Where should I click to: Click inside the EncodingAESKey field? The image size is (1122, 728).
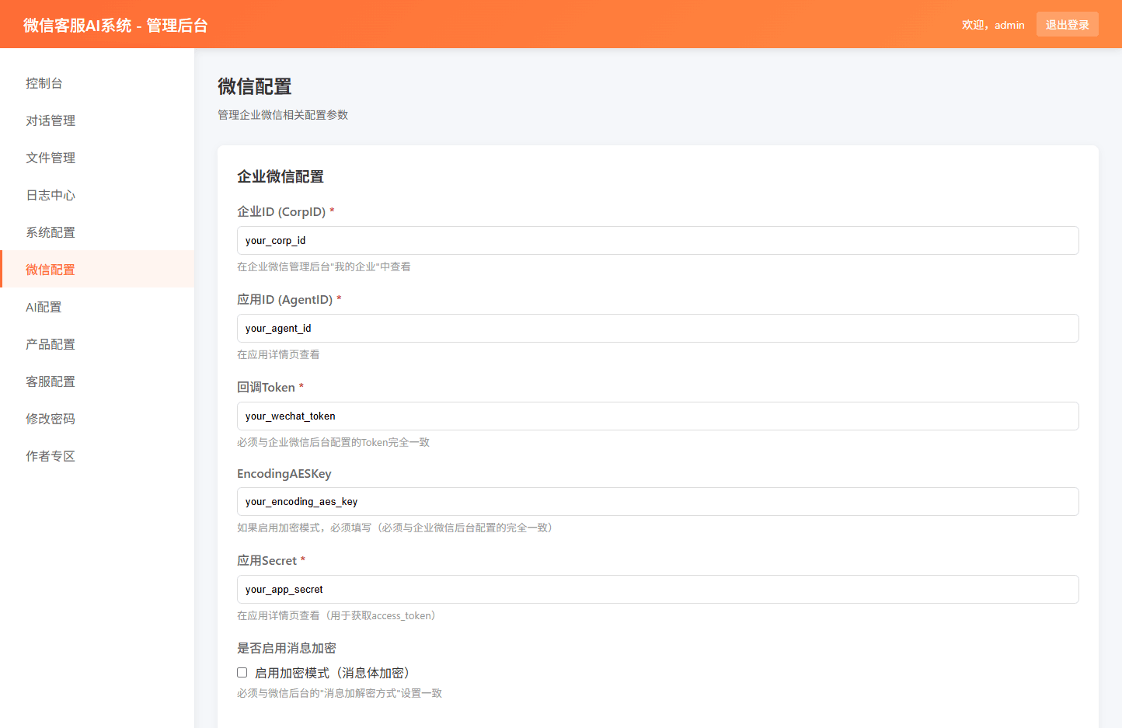coord(657,501)
